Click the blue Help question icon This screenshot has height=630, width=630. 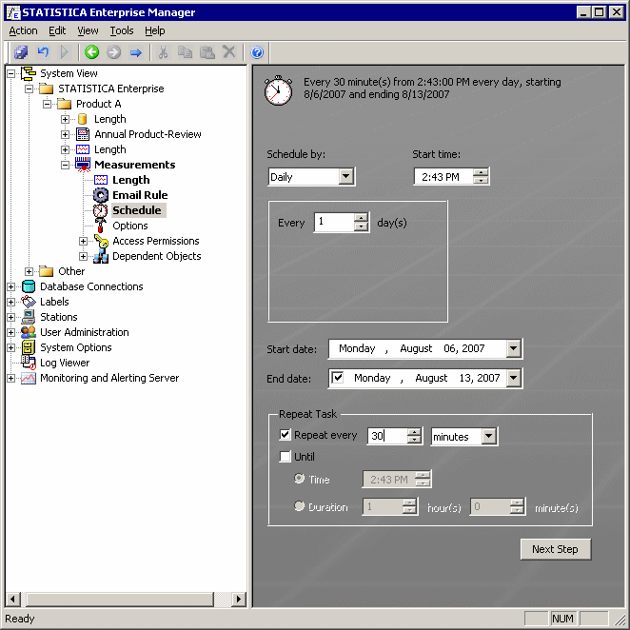coord(257,52)
